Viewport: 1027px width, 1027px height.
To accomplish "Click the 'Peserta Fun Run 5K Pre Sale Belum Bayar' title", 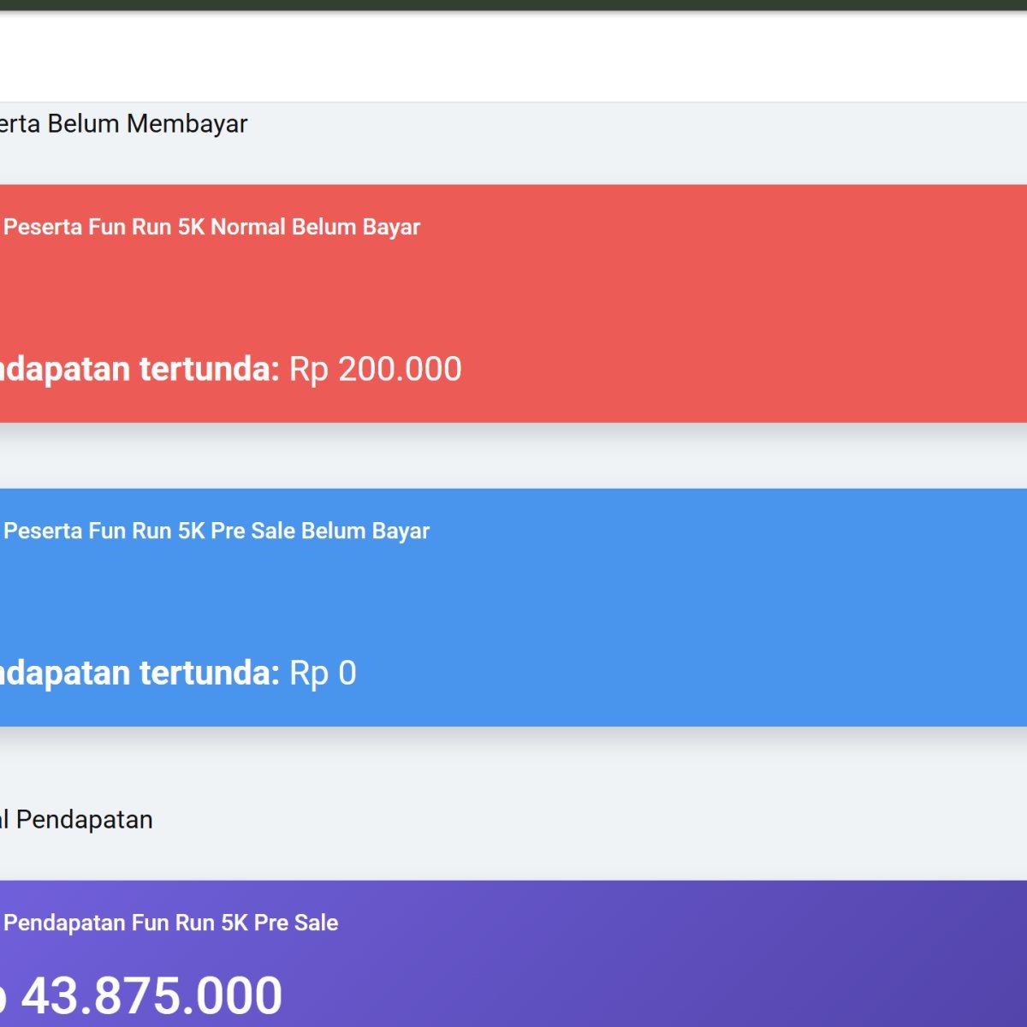I will [216, 531].
